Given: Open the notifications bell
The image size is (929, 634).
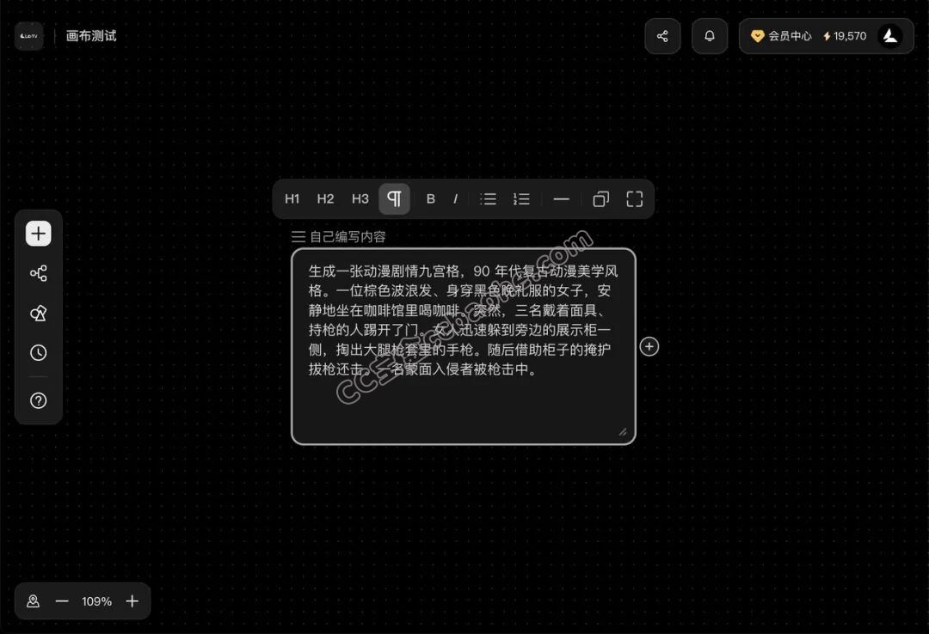Looking at the screenshot, I should pos(709,36).
